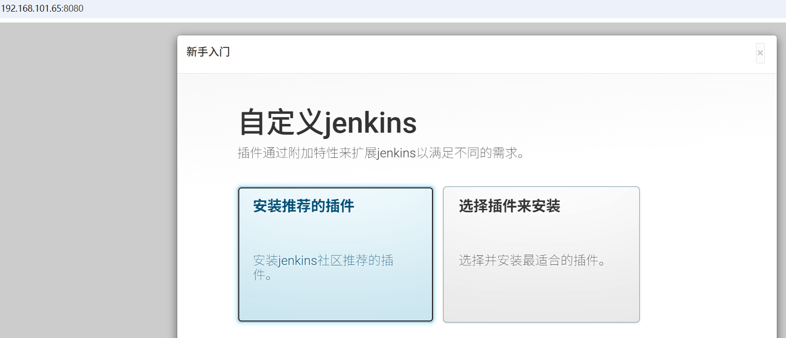Click the word jenkins in the heading

click(x=370, y=123)
